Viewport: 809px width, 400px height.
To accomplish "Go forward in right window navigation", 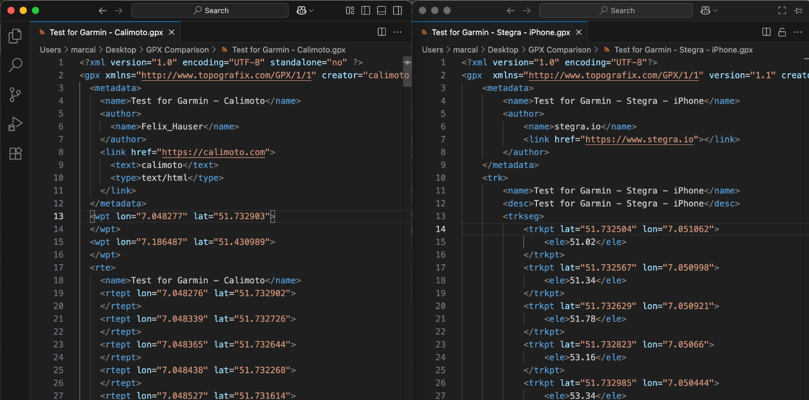I will [x=527, y=11].
